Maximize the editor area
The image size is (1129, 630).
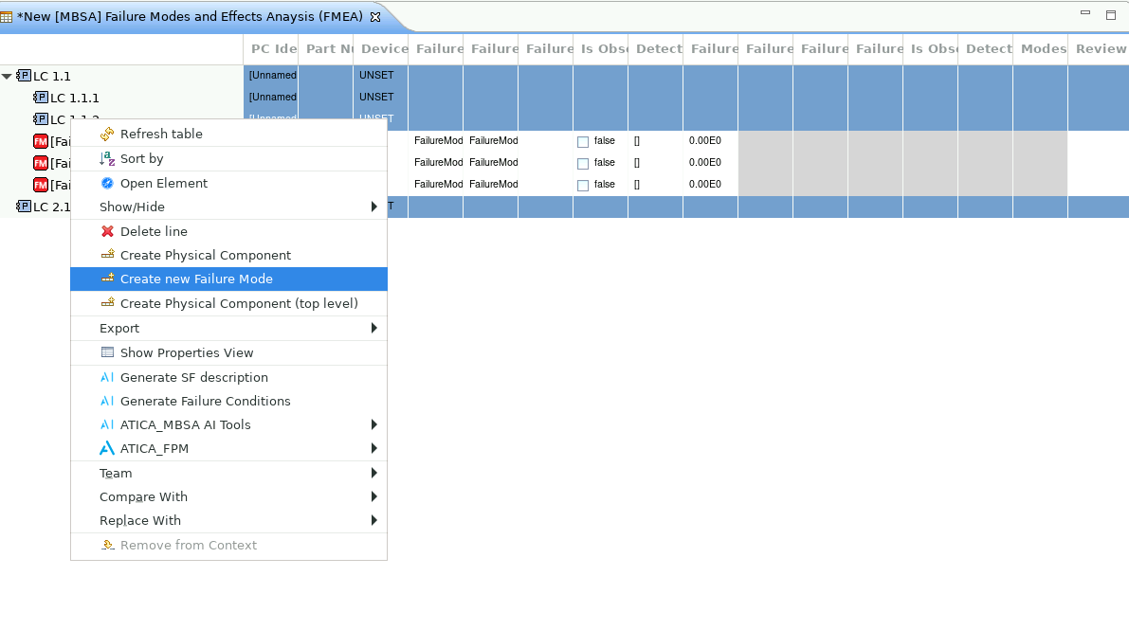click(x=1111, y=14)
